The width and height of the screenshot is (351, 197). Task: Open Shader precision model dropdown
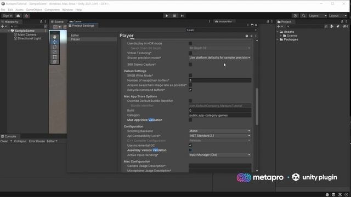pyautogui.click(x=220, y=57)
